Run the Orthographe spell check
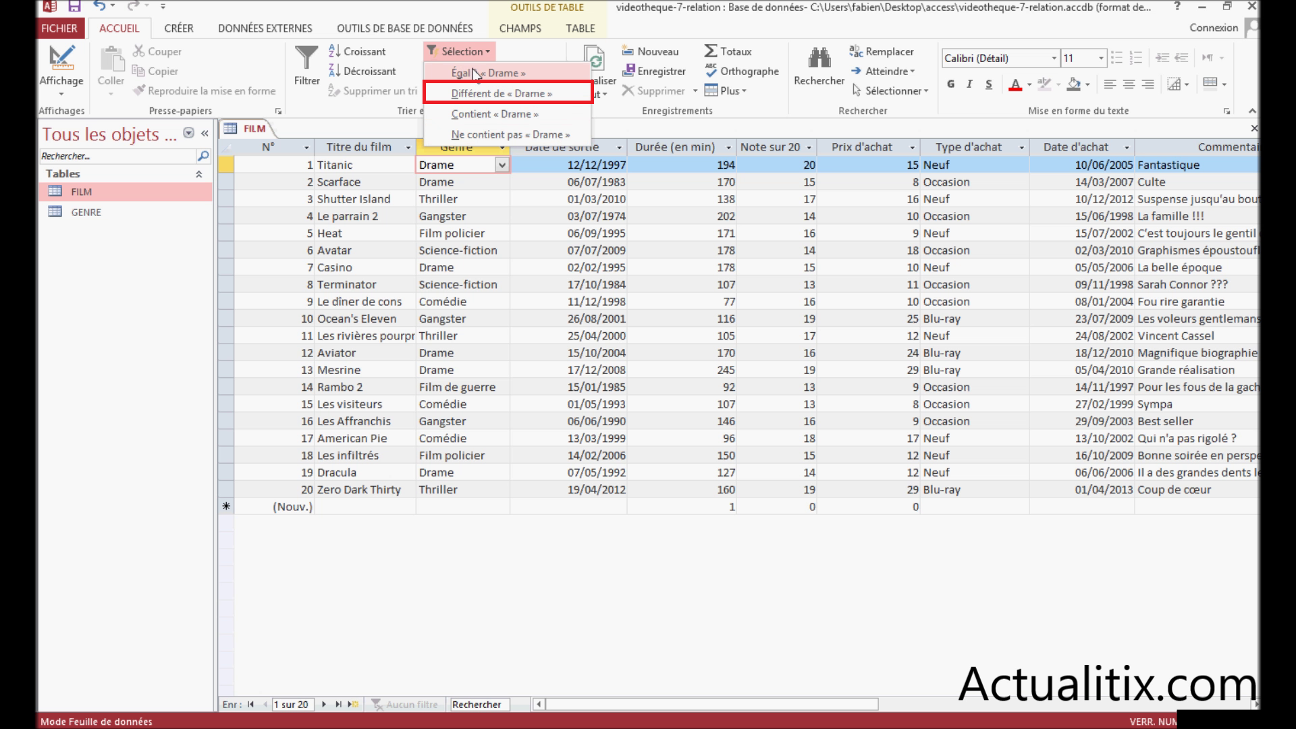This screenshot has height=729, width=1296. click(x=741, y=71)
